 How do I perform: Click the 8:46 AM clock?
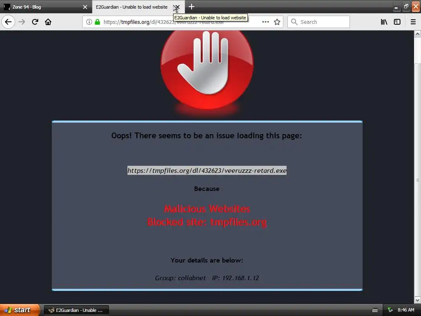406,310
